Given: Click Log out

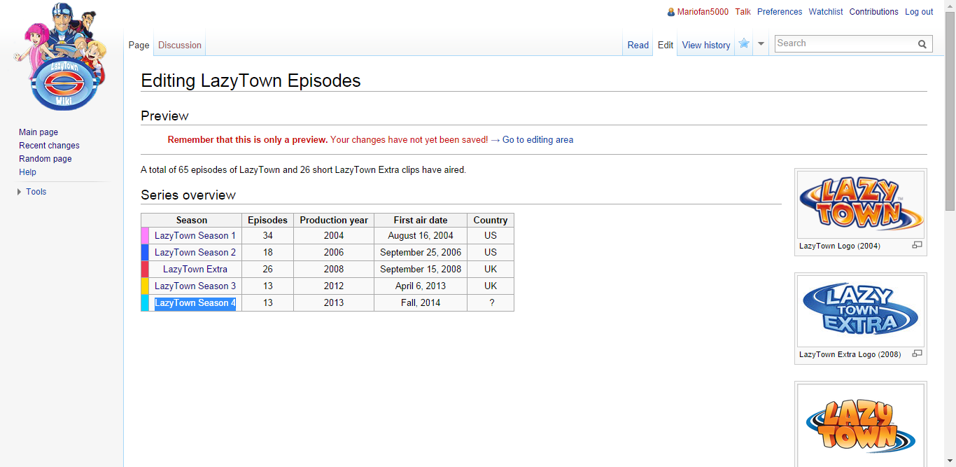Looking at the screenshot, I should click(919, 12).
